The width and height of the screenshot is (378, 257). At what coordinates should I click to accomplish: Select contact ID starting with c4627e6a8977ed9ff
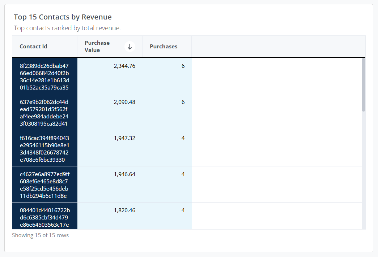pyautogui.click(x=45, y=184)
